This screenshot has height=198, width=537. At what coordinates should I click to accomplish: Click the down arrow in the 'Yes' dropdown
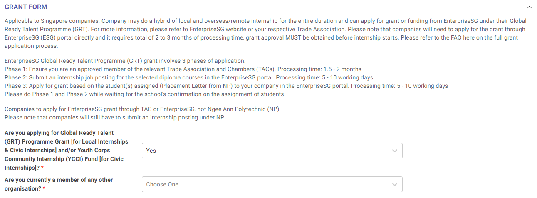pyautogui.click(x=395, y=151)
